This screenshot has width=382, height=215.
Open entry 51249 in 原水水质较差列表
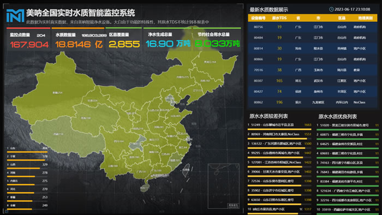(279, 125)
